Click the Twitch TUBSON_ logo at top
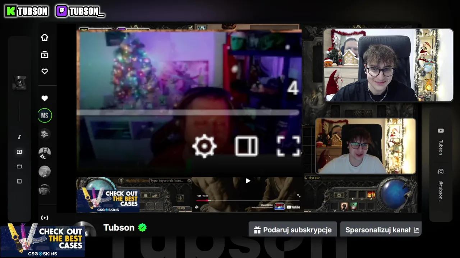The width and height of the screenshot is (460, 258). [80, 11]
